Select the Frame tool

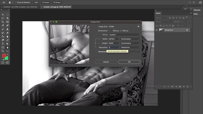(x=7, y=22)
